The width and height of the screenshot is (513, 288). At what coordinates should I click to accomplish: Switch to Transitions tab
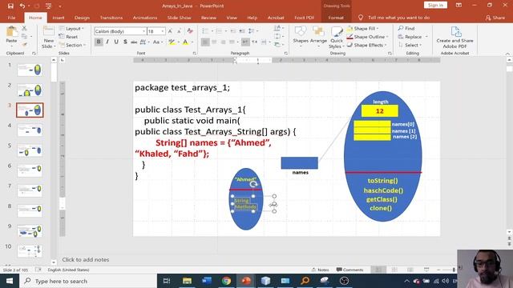pyautogui.click(x=111, y=18)
